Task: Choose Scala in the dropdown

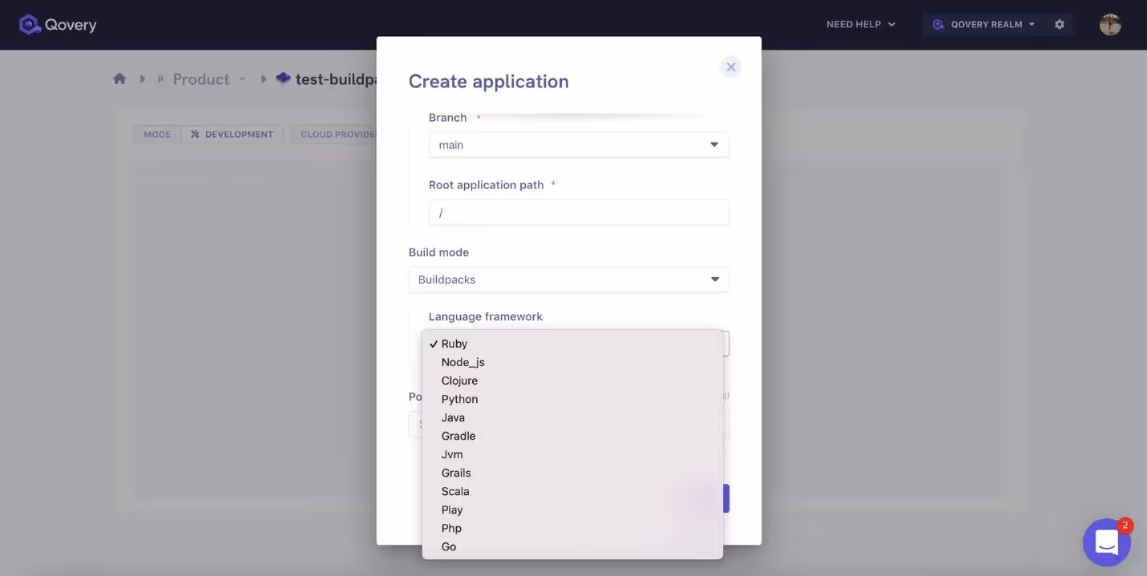Action: [572, 491]
